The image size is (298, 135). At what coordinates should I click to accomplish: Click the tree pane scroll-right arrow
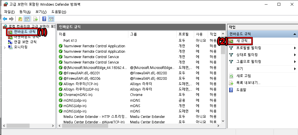tap(53, 126)
